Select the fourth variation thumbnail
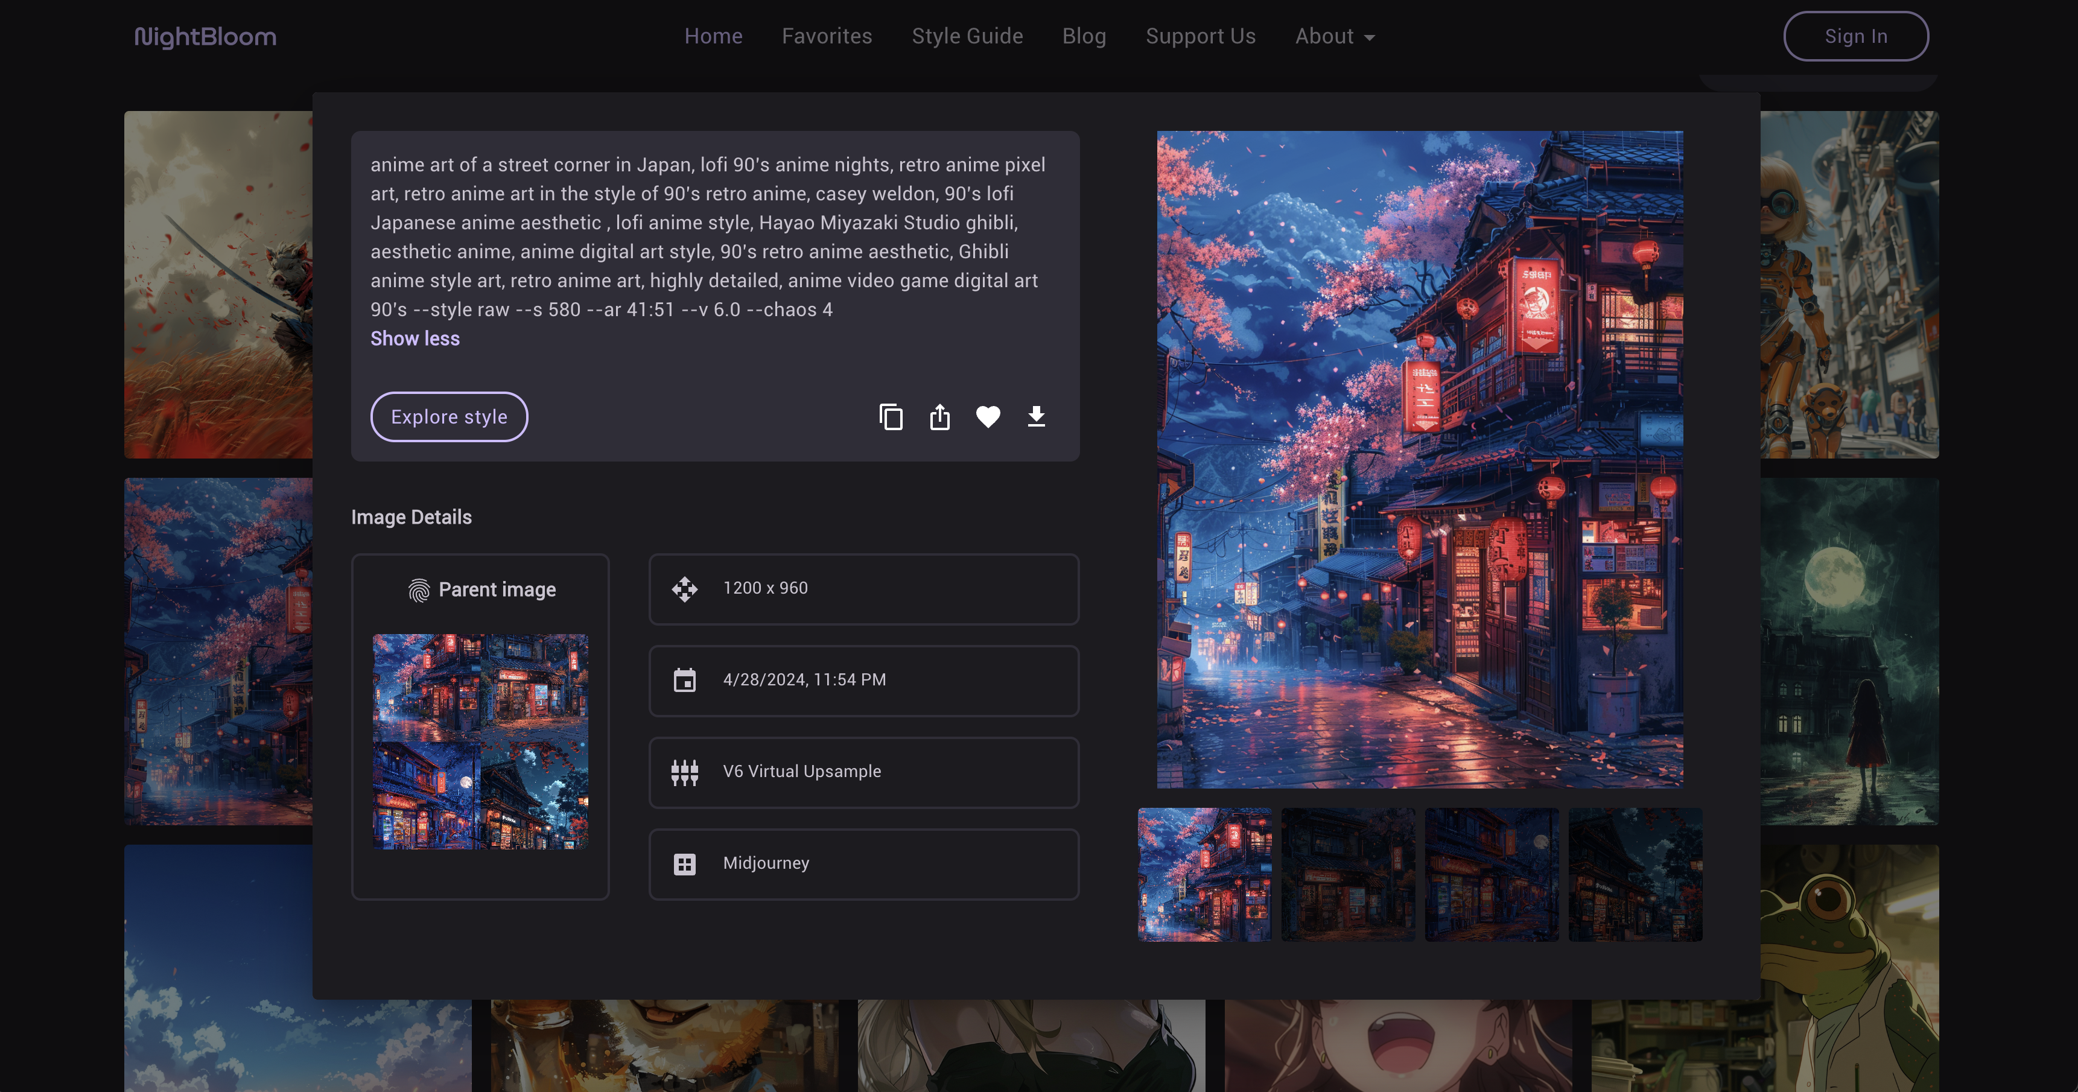The width and height of the screenshot is (2078, 1092). (x=1635, y=875)
